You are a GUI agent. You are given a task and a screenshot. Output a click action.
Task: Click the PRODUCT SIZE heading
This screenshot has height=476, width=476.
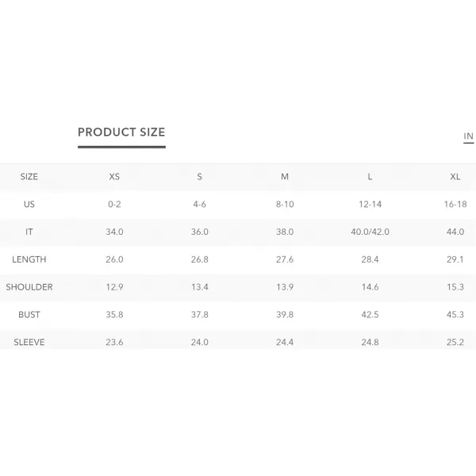(x=121, y=132)
